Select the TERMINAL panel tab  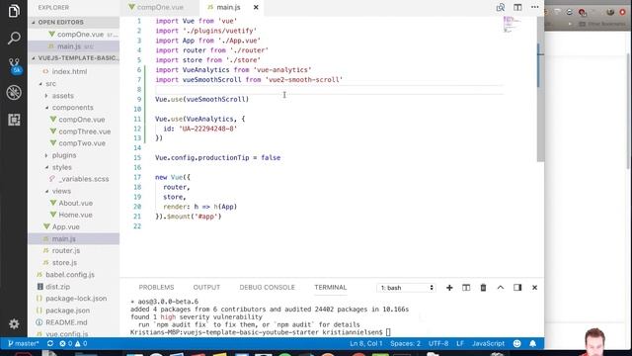point(331,288)
